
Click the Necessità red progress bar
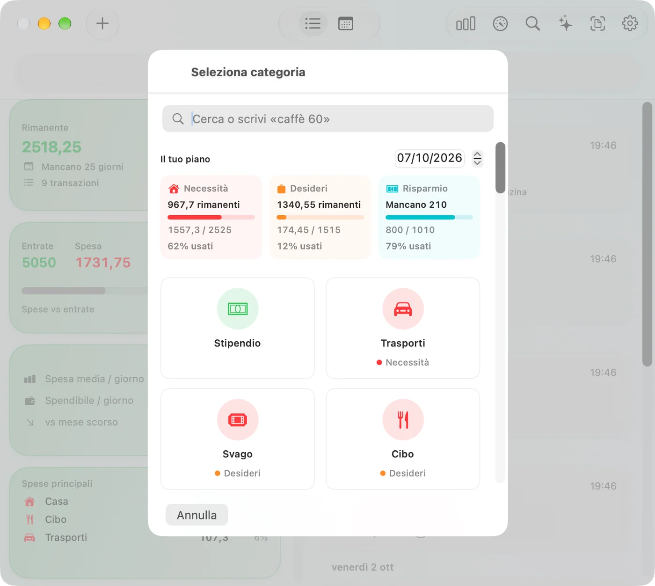click(x=211, y=217)
